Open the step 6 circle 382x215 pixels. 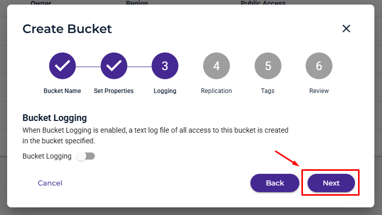[x=319, y=66]
